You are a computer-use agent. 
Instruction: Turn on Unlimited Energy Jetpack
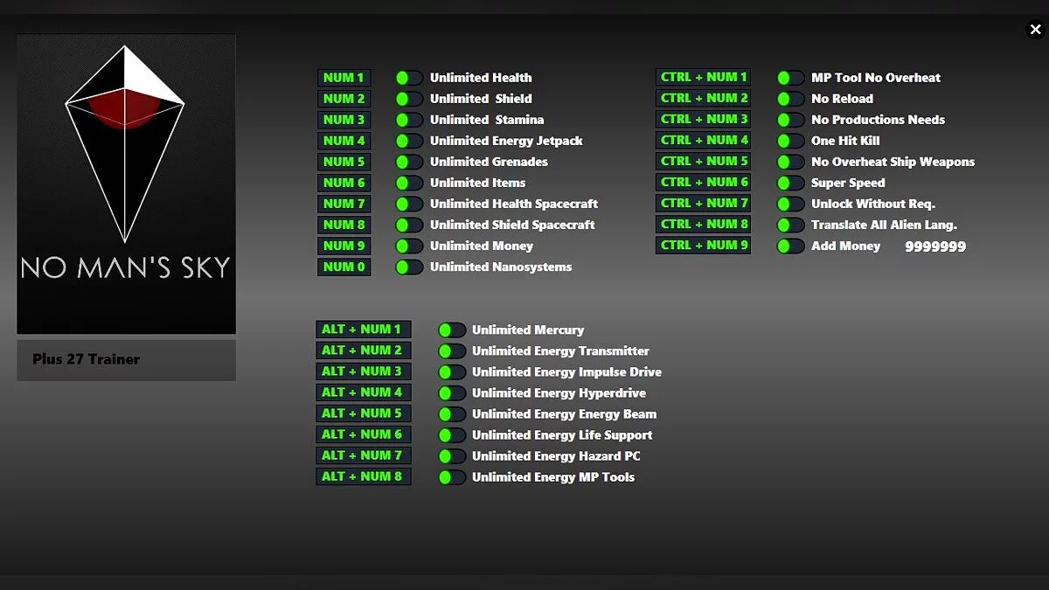(408, 141)
